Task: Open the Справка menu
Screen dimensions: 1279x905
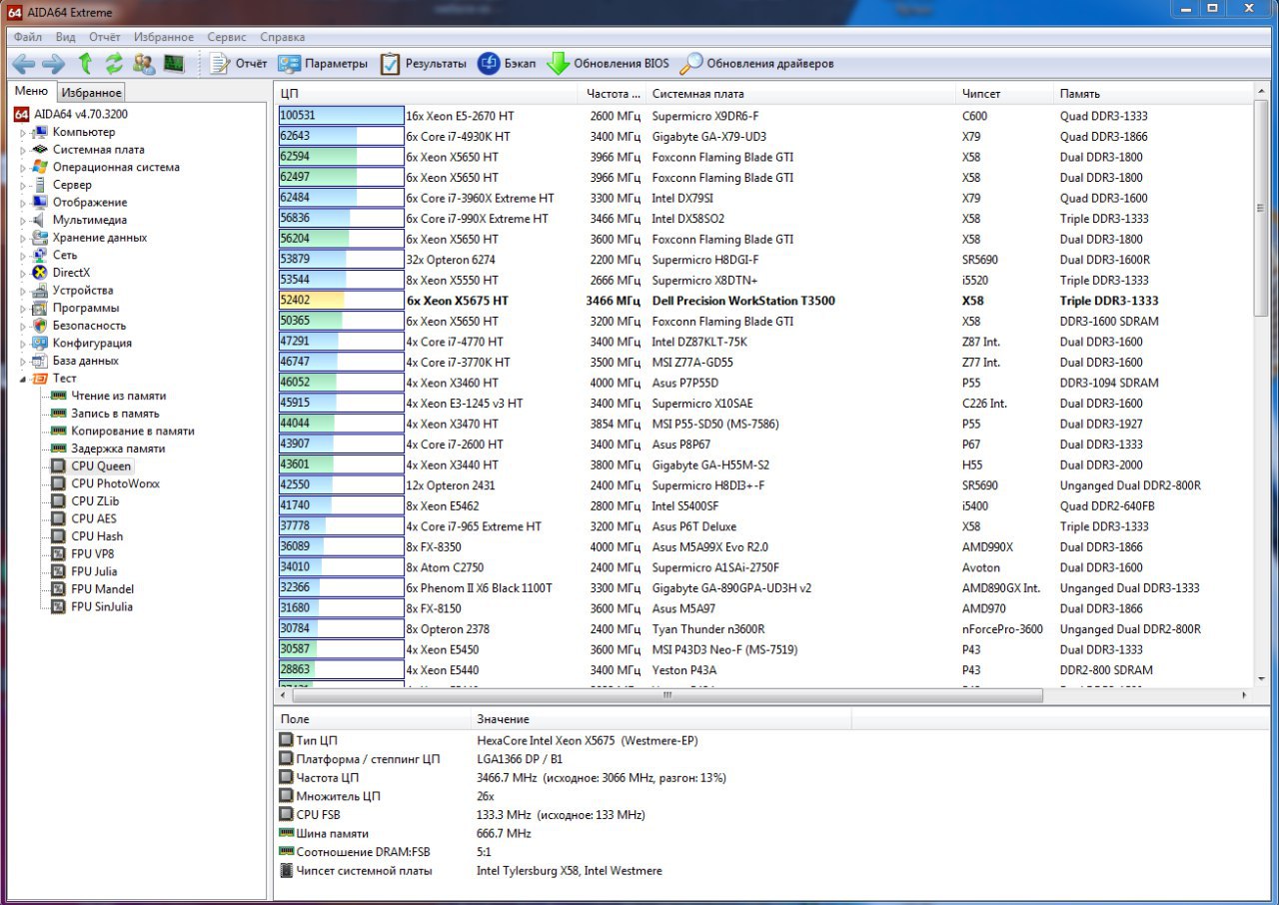Action: [x=283, y=37]
